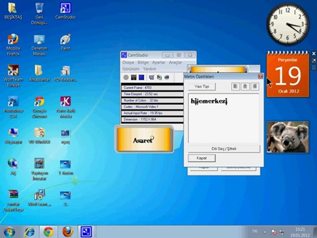Click the Yazı Tipi font button
This screenshot has width=317, height=238.
[202, 86]
